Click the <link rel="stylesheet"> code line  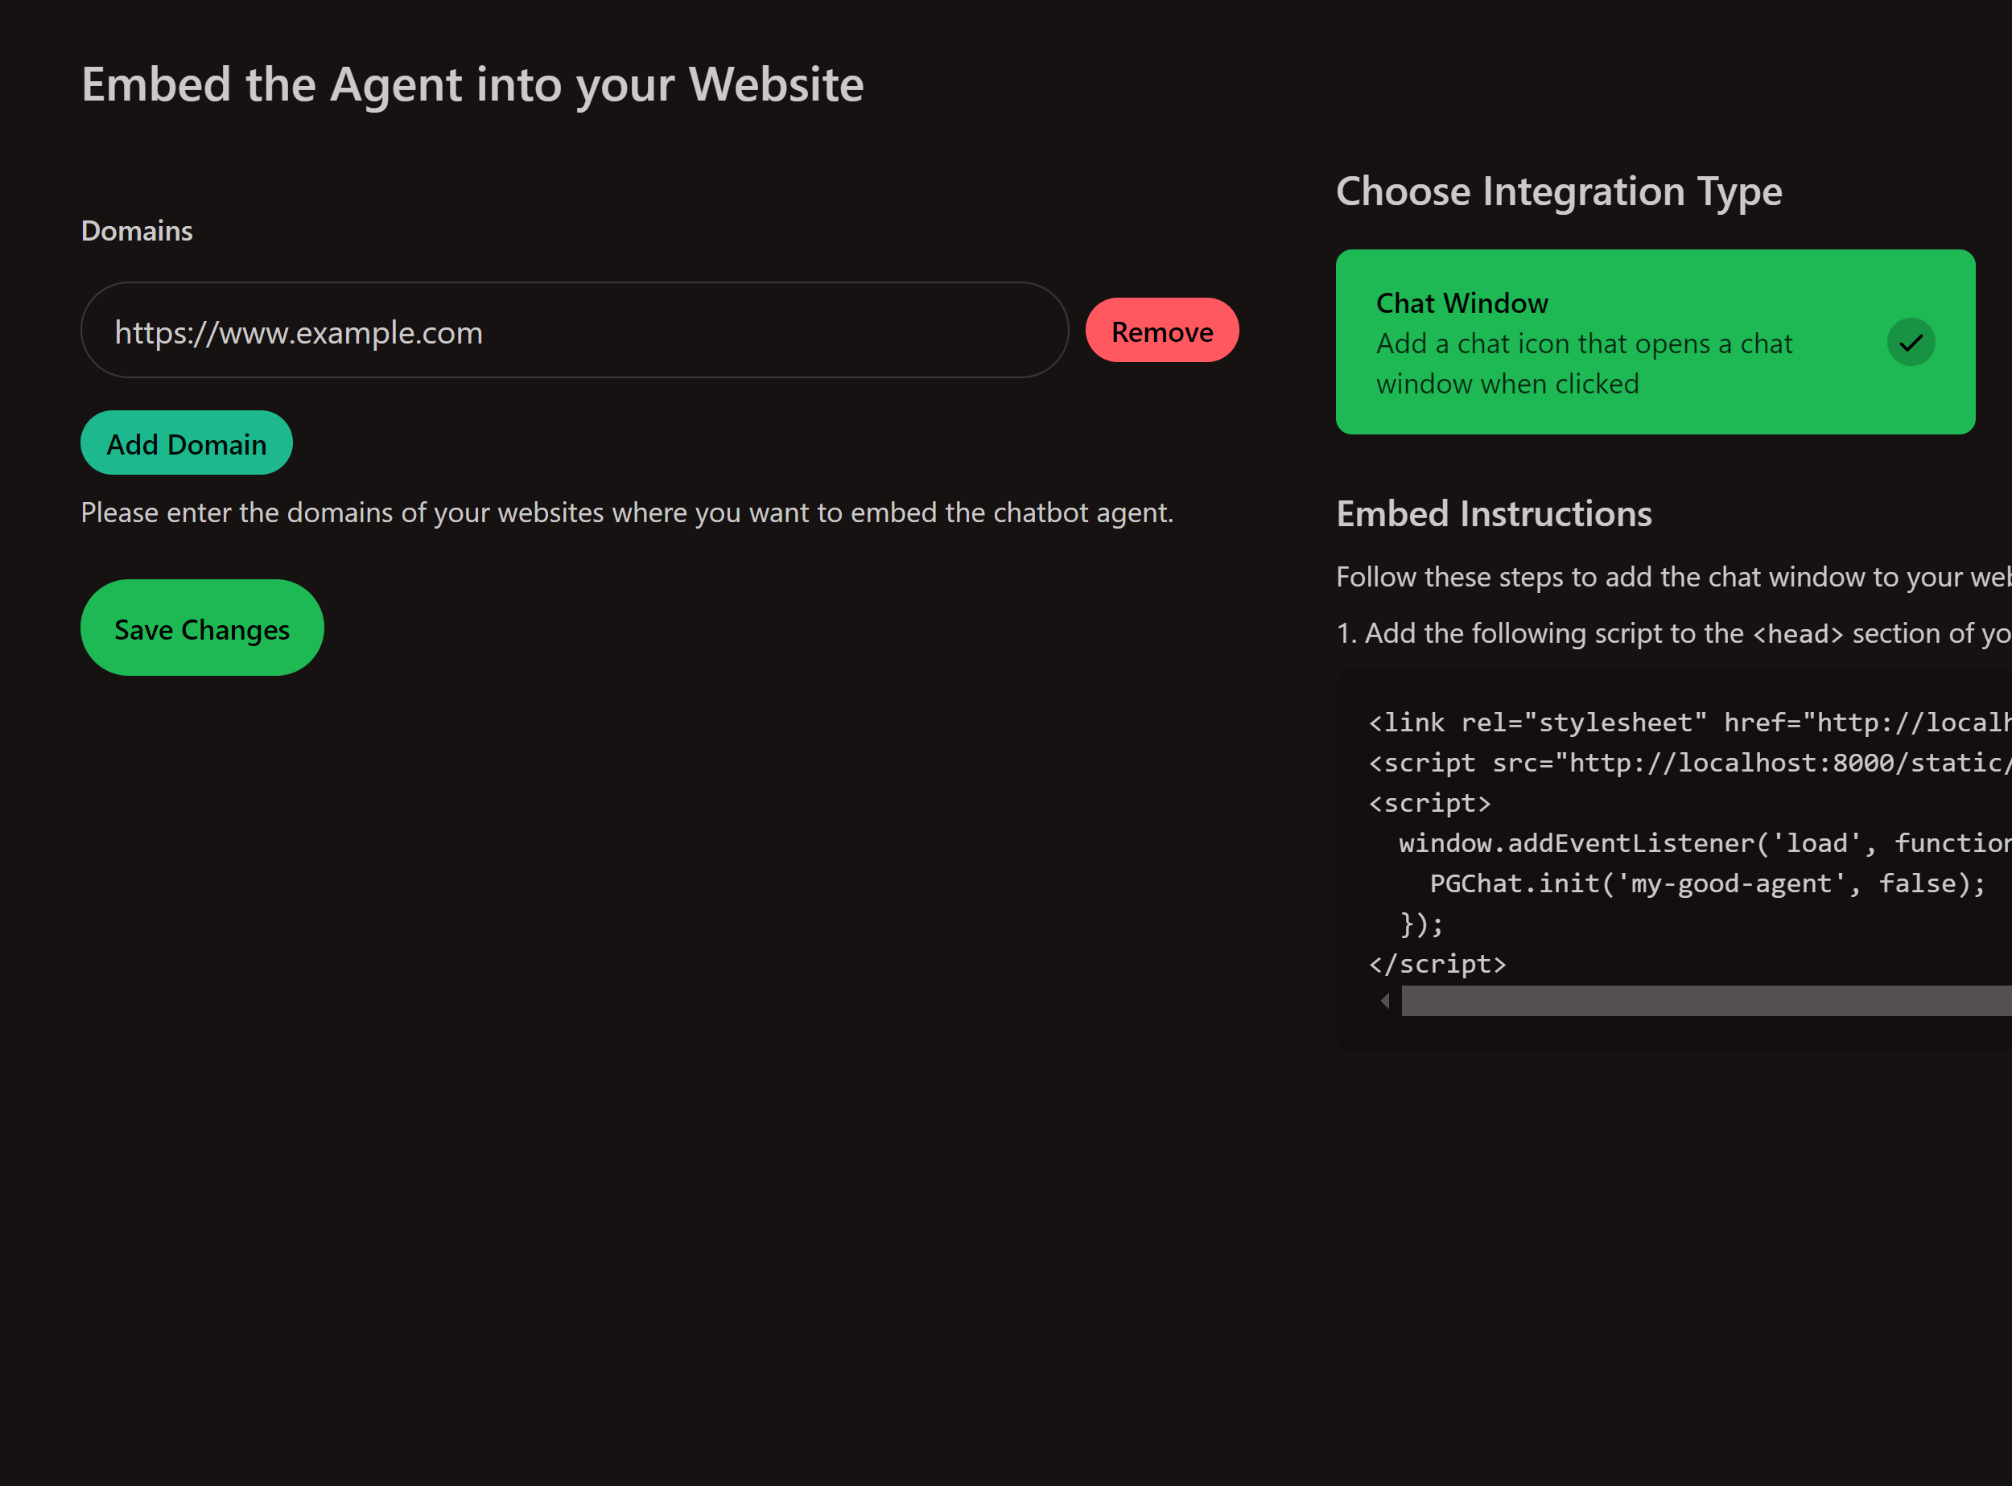pyautogui.click(x=1690, y=722)
